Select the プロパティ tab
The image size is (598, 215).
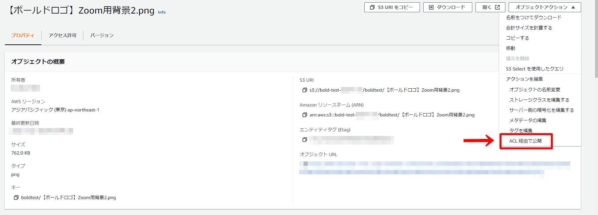23,35
